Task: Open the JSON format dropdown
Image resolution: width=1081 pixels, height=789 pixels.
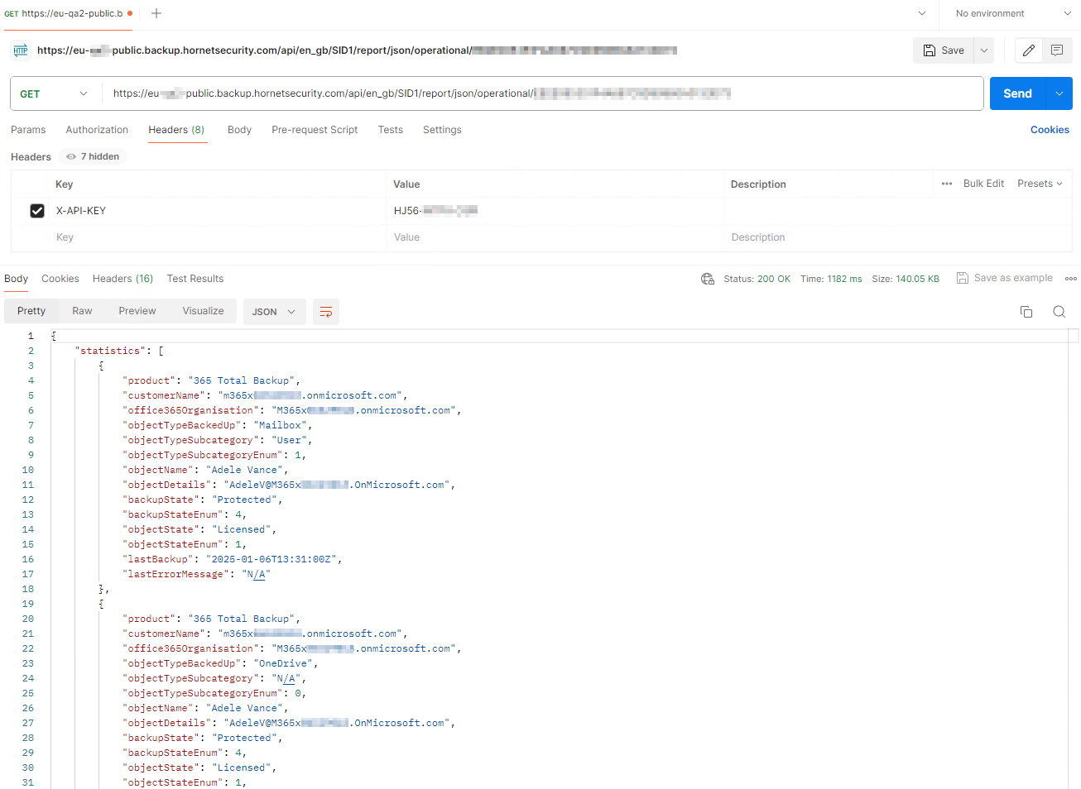Action: 274,312
